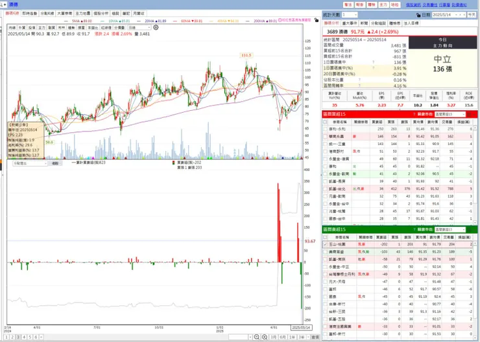Viewport: 480px width, 342px height.
Task: Open the 重大事件 tab on right panel
Action: click(x=349, y=23)
